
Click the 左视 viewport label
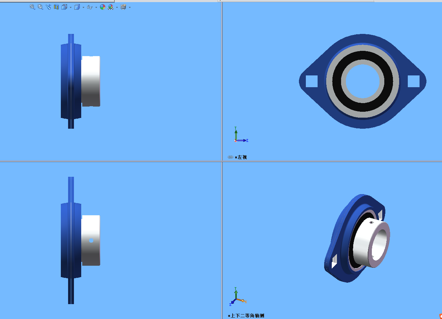pos(241,157)
